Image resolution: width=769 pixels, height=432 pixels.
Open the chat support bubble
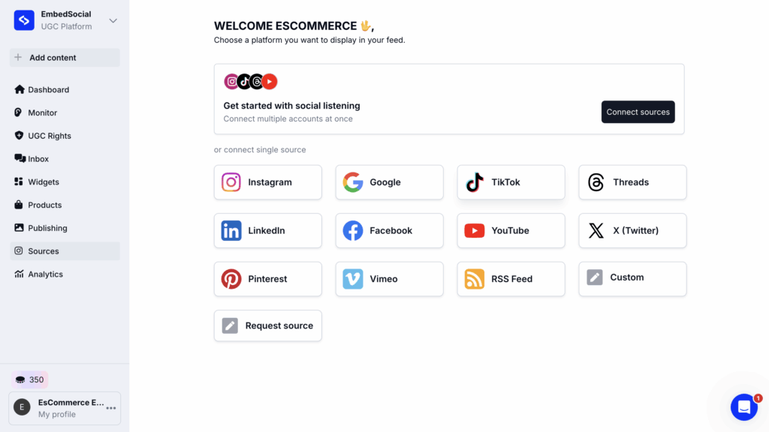pyautogui.click(x=743, y=407)
